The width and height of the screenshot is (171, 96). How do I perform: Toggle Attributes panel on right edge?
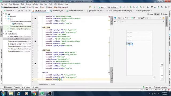pos(167,21)
